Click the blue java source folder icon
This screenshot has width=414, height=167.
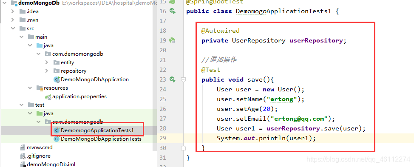[x=40, y=45]
